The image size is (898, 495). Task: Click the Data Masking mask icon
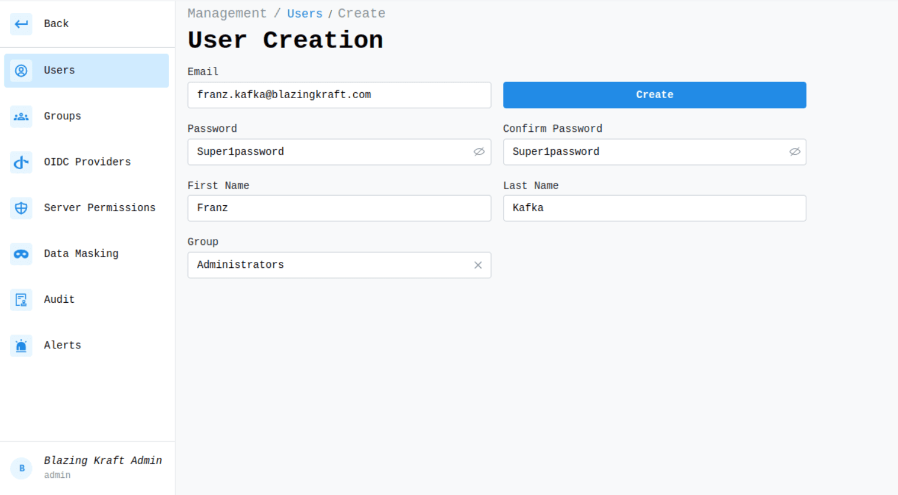point(21,254)
